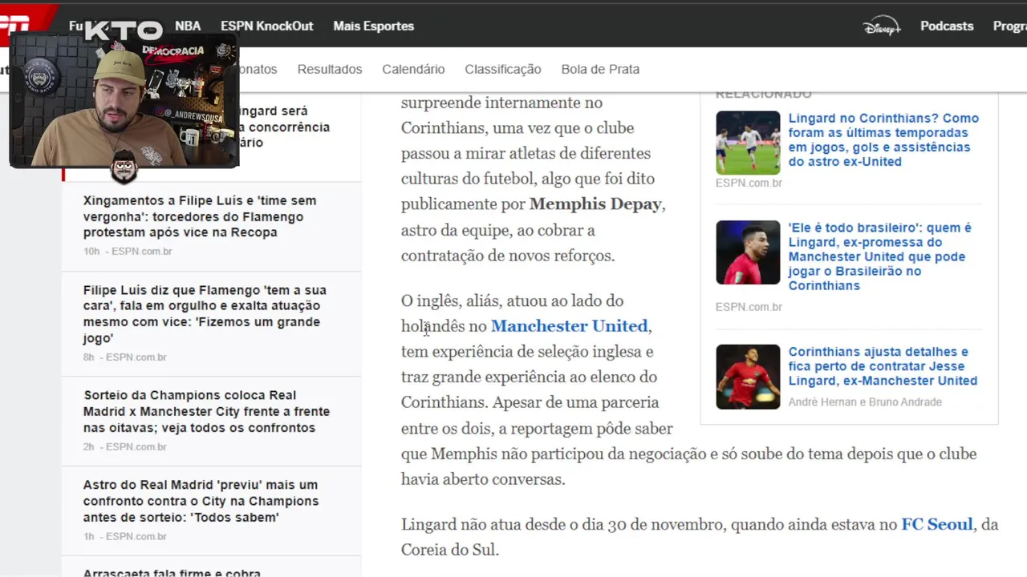Open 'Xingamentos a Filipe Luís' news headline

point(200,216)
